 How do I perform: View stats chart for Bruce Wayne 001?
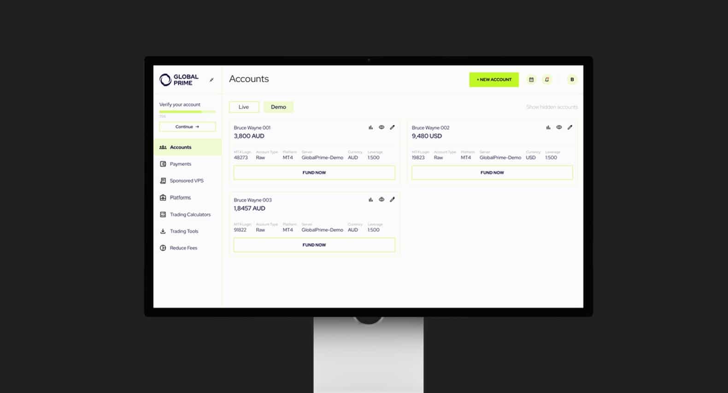click(370, 127)
